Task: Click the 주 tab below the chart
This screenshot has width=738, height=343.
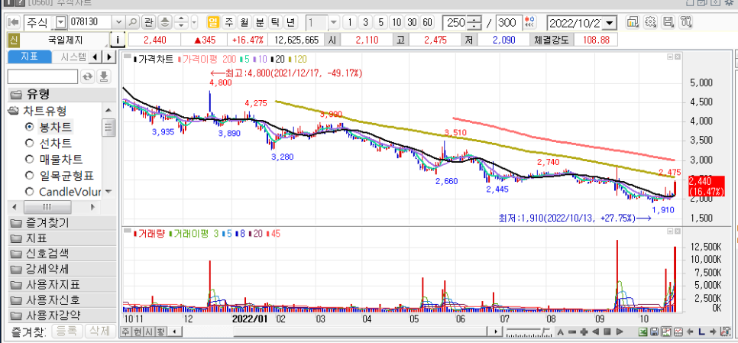Action: click(126, 332)
